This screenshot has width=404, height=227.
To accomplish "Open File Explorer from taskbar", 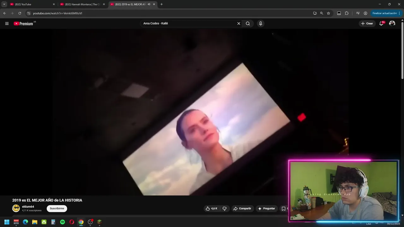I will point(35,222).
